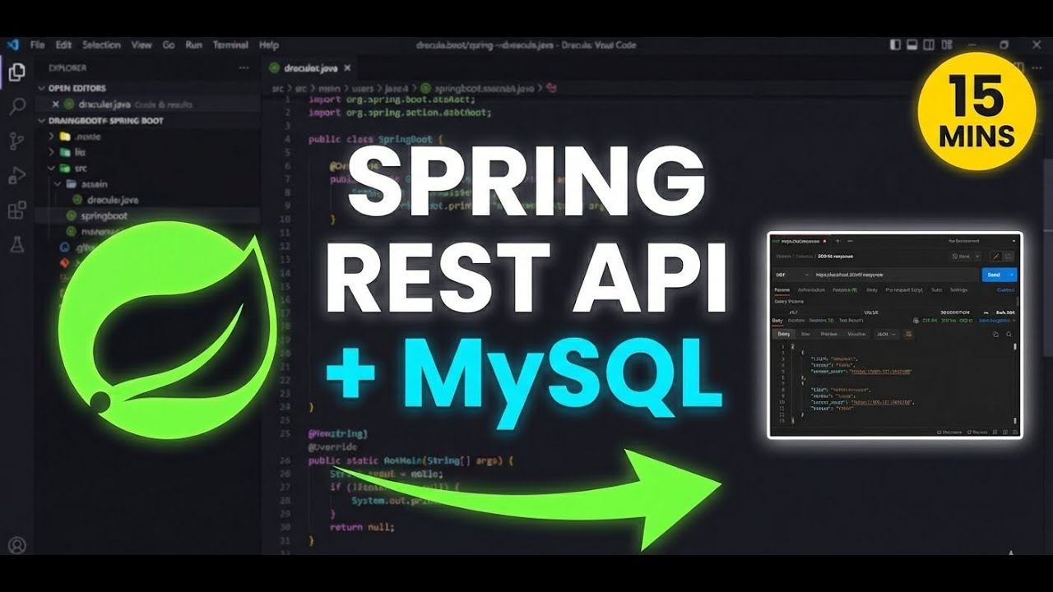Close the draculet.java editor tab

[347, 68]
